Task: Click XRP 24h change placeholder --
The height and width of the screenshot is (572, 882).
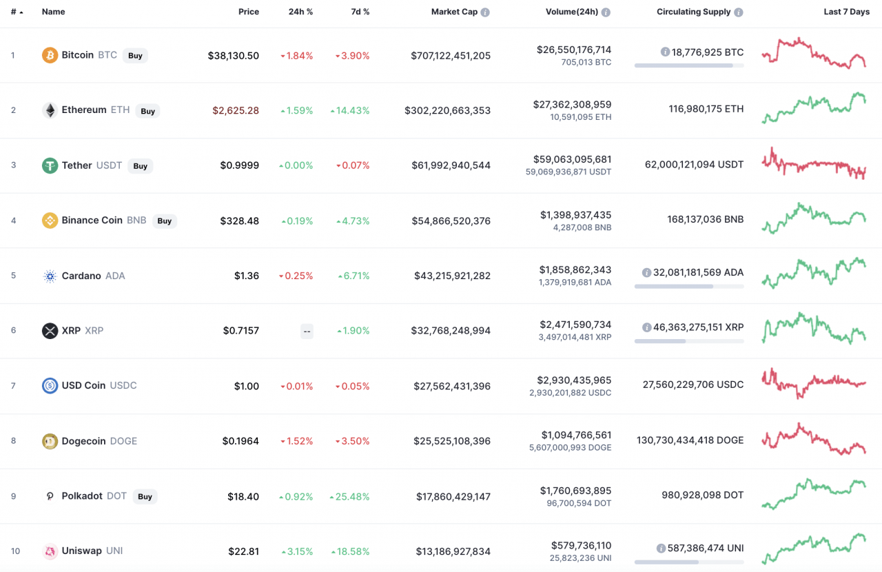Action: click(307, 331)
